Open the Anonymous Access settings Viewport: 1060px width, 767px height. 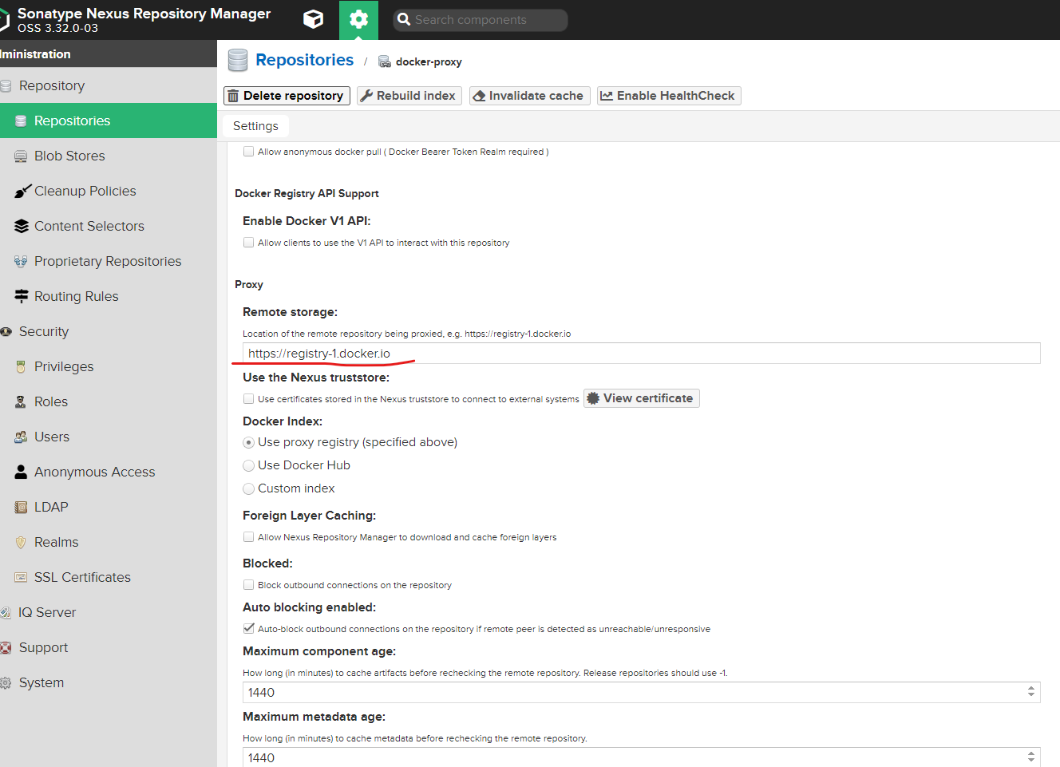(94, 472)
